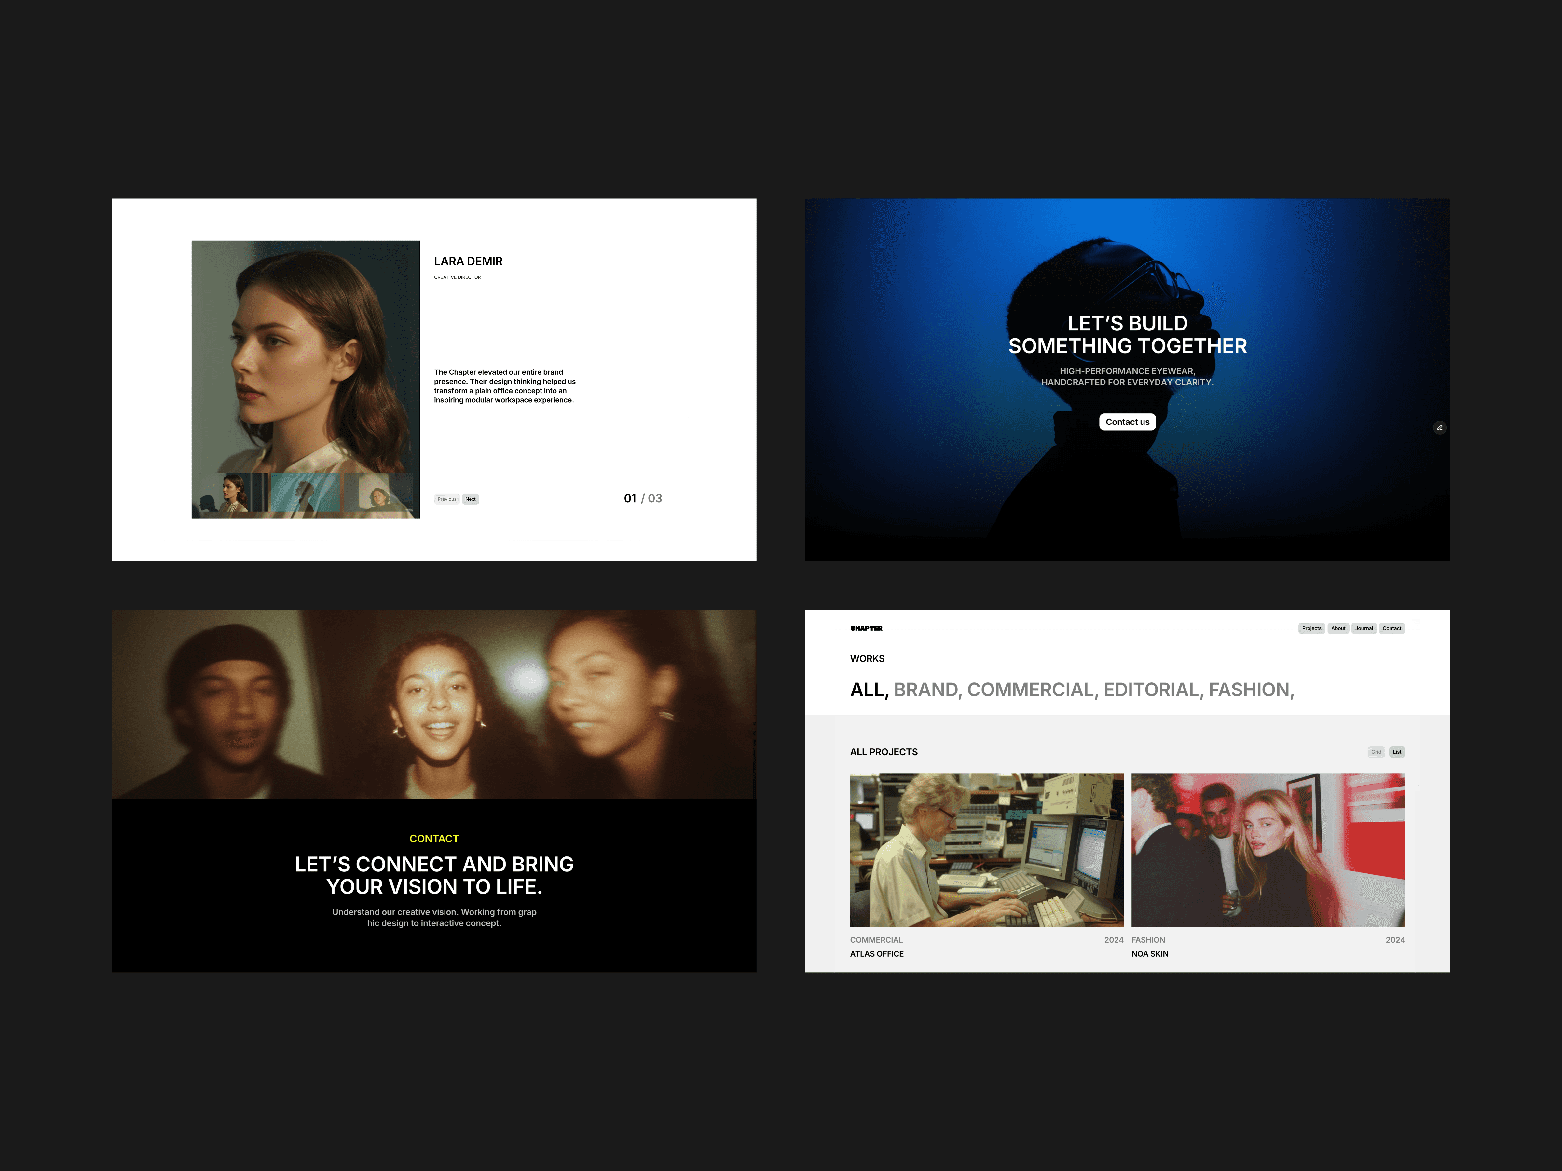Switch project view to List
Screen dimensions: 1562x1171
click(x=1397, y=752)
